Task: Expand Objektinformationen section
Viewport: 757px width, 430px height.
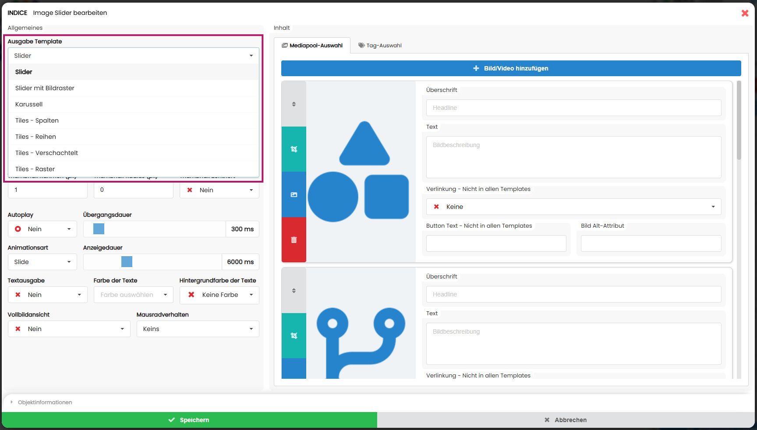Action: [45, 402]
